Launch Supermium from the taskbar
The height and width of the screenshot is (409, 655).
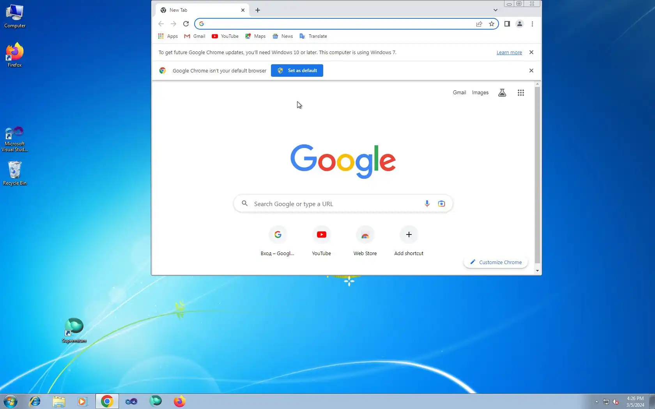[x=156, y=401]
